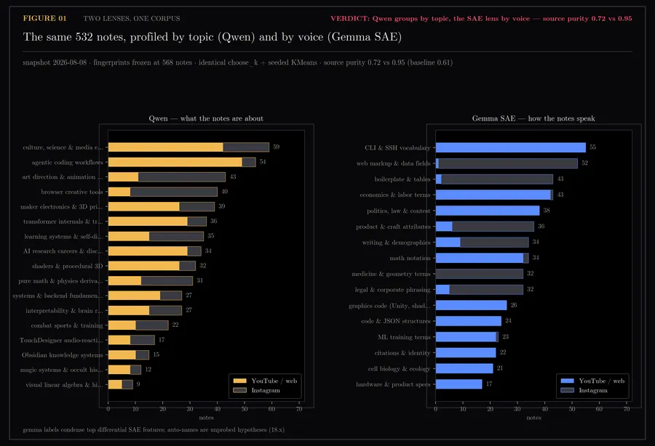Click the 'FIGURE 01' label
The width and height of the screenshot is (655, 446).
click(44, 18)
